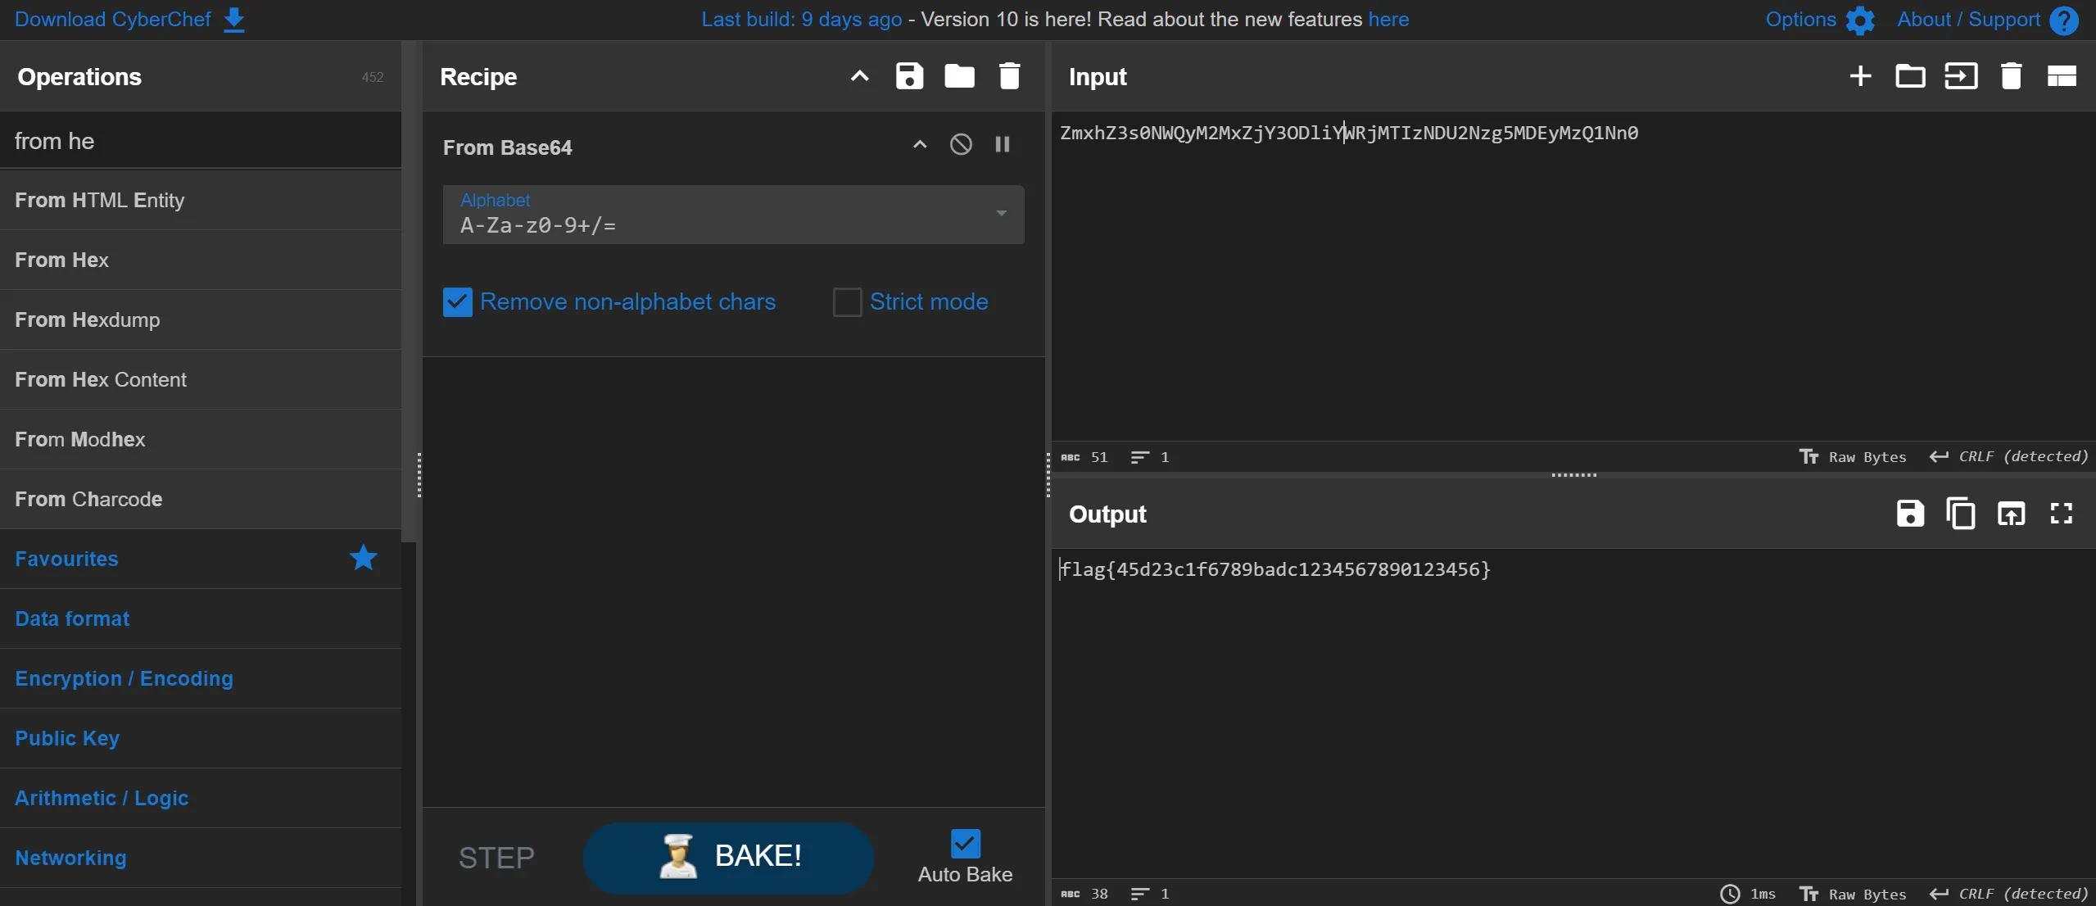
Task: Copy raw output to the clipboard
Action: tap(1960, 514)
